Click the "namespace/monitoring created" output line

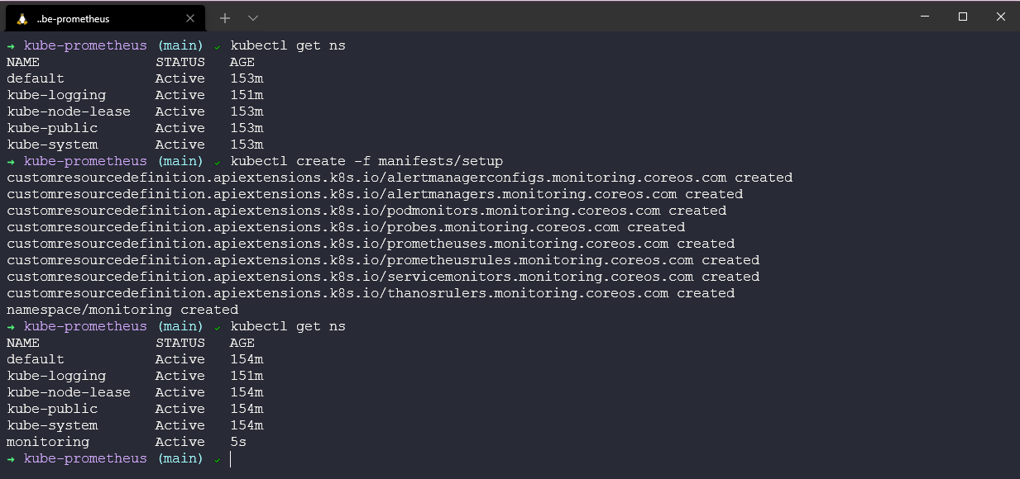(x=122, y=310)
